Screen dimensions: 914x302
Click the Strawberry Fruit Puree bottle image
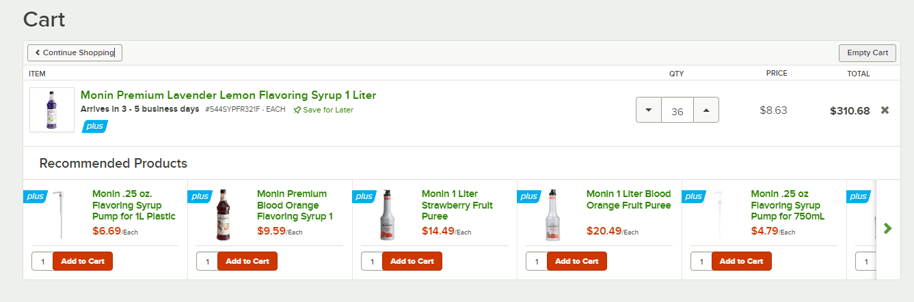coord(388,215)
